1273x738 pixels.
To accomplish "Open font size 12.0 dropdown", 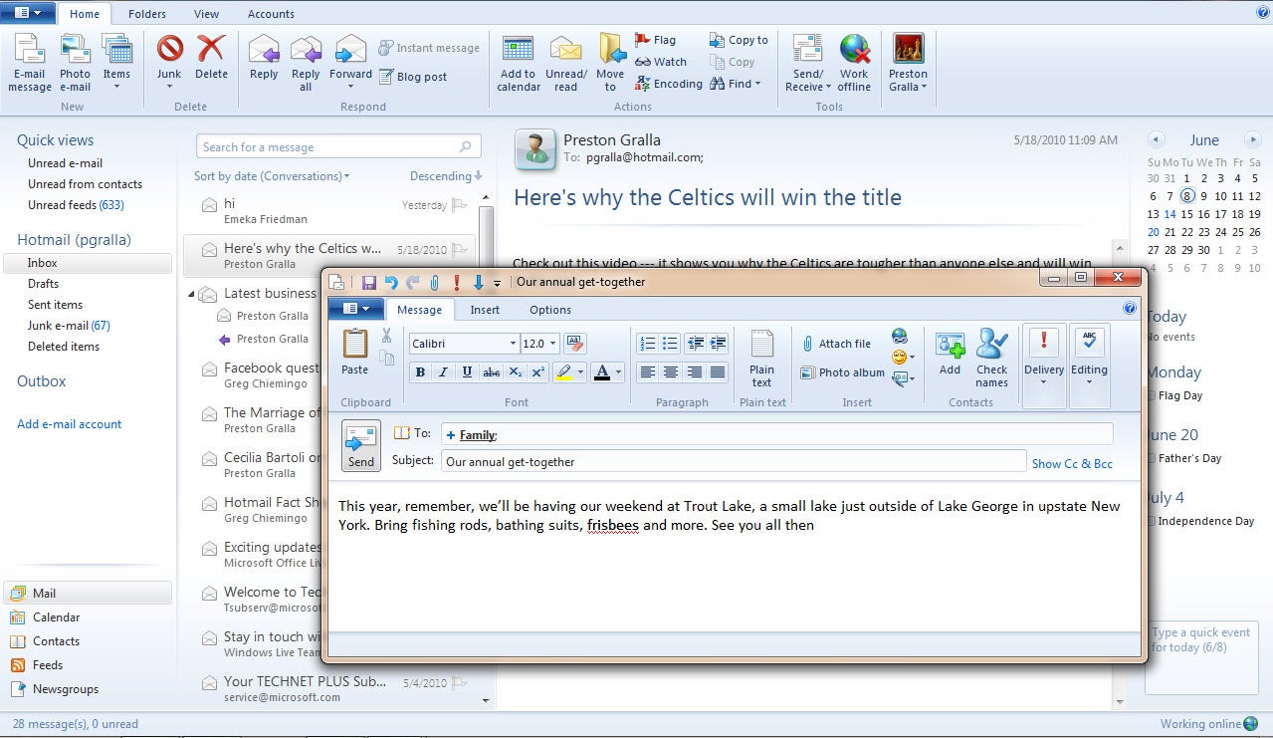I will [x=553, y=344].
